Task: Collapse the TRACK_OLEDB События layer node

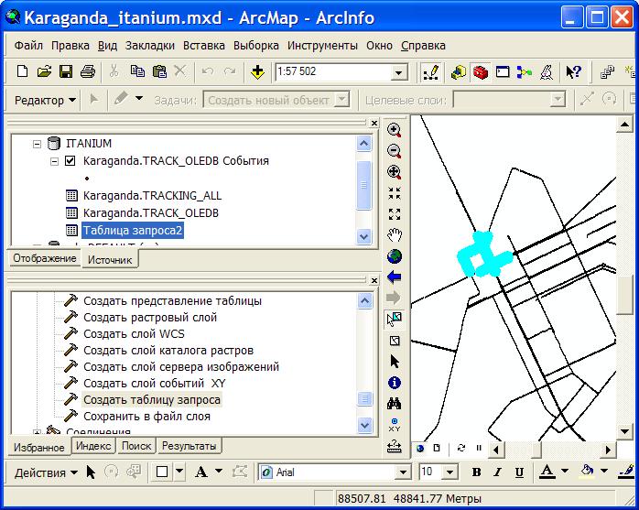Action: [54, 161]
